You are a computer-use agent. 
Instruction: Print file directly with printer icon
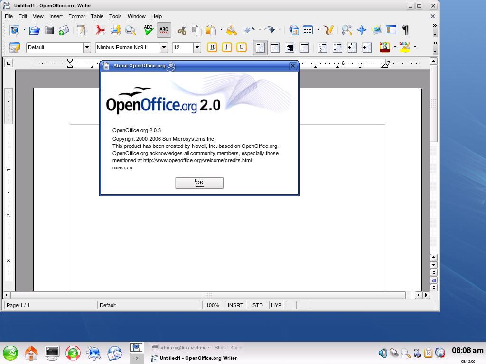[x=116, y=30]
